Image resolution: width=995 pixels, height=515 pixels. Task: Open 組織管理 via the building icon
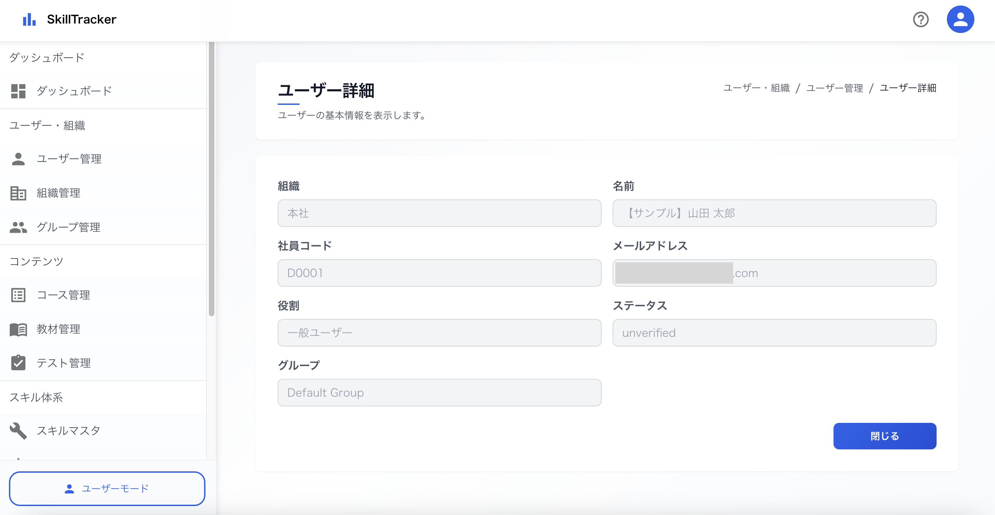[x=18, y=193]
